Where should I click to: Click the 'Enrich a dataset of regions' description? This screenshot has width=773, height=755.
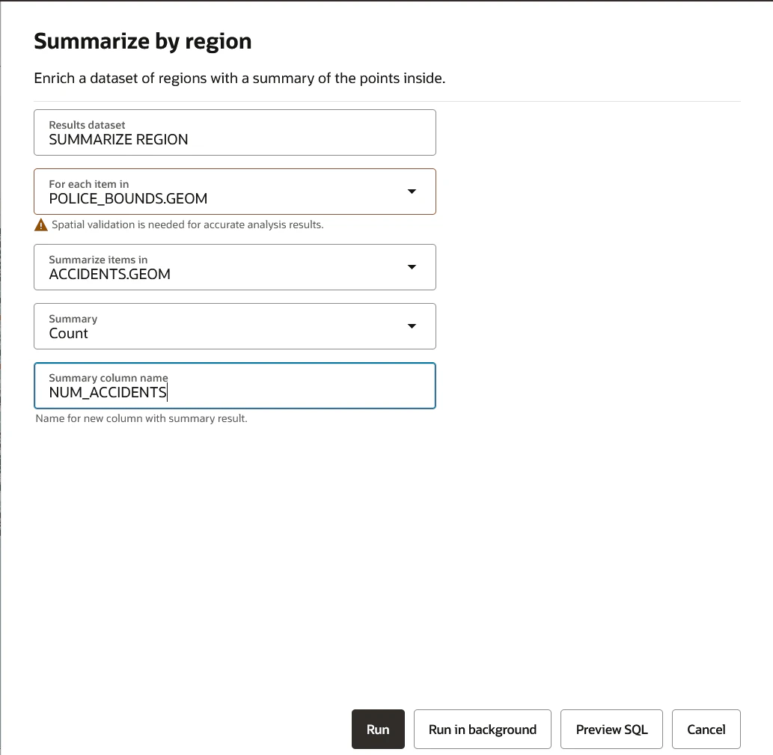click(x=239, y=79)
